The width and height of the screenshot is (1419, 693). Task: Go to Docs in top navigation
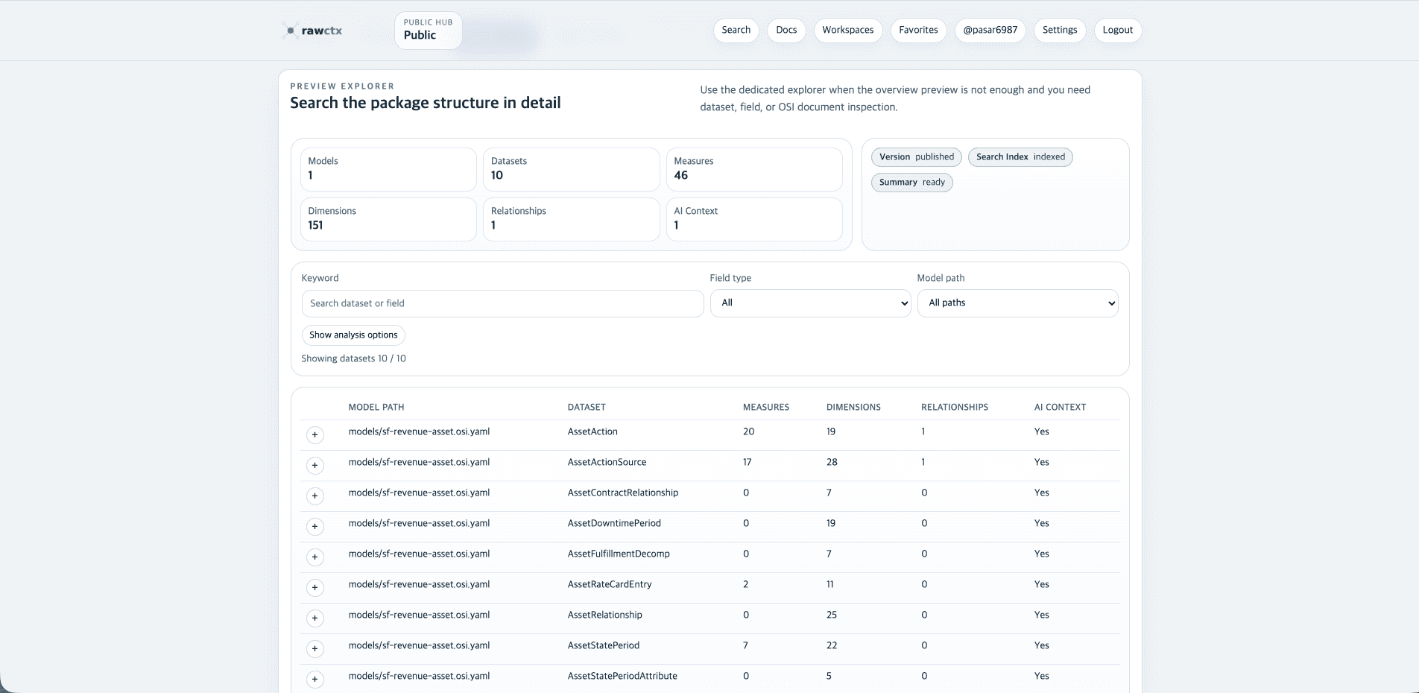click(x=786, y=31)
